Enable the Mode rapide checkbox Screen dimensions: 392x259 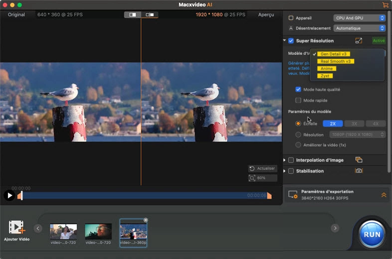click(298, 100)
